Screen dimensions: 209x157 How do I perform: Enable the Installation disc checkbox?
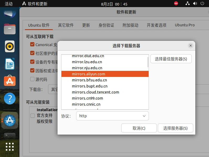tap(33, 116)
